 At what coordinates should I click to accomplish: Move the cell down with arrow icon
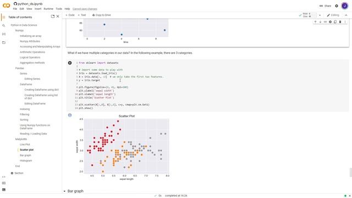click(320, 22)
